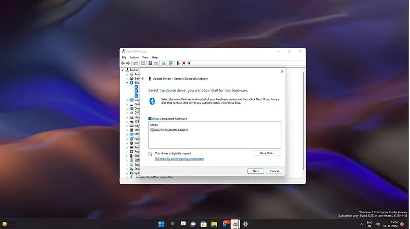
Task: Select the Sound controllers speaker icon
Action: pos(132,165)
